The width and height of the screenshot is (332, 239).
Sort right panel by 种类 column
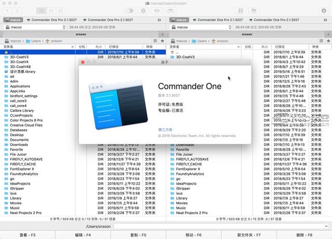[320, 47]
